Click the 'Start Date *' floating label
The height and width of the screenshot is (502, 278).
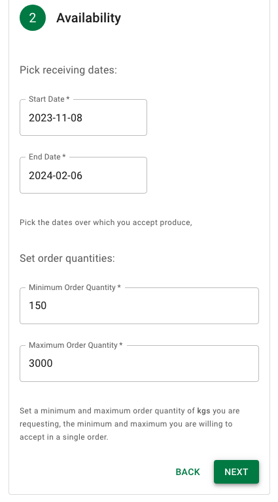pos(49,99)
